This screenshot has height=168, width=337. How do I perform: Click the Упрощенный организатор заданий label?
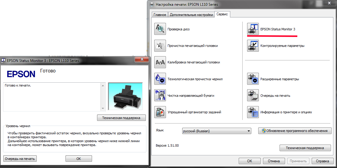coord(194,112)
